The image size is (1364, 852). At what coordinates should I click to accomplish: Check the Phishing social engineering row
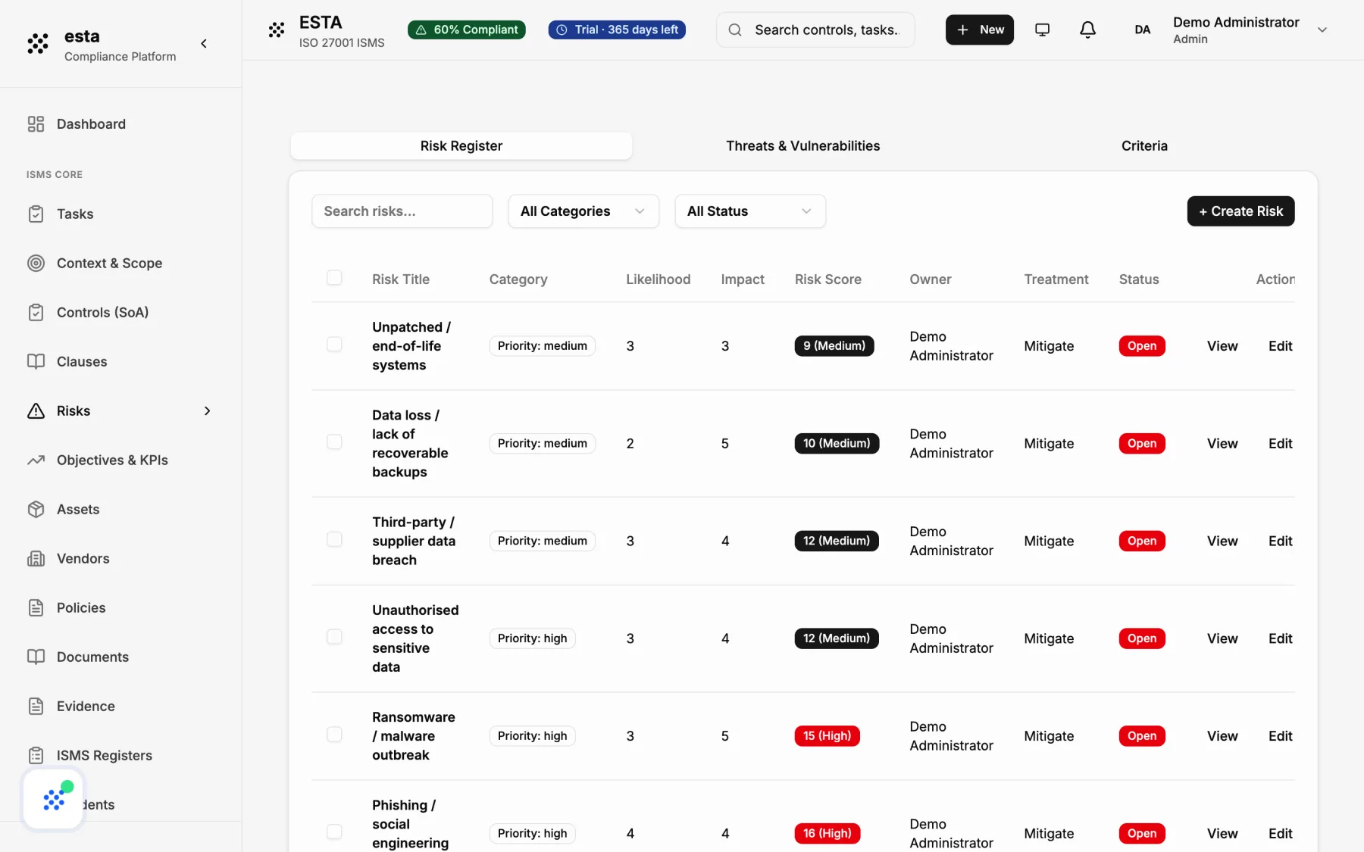pos(334,832)
